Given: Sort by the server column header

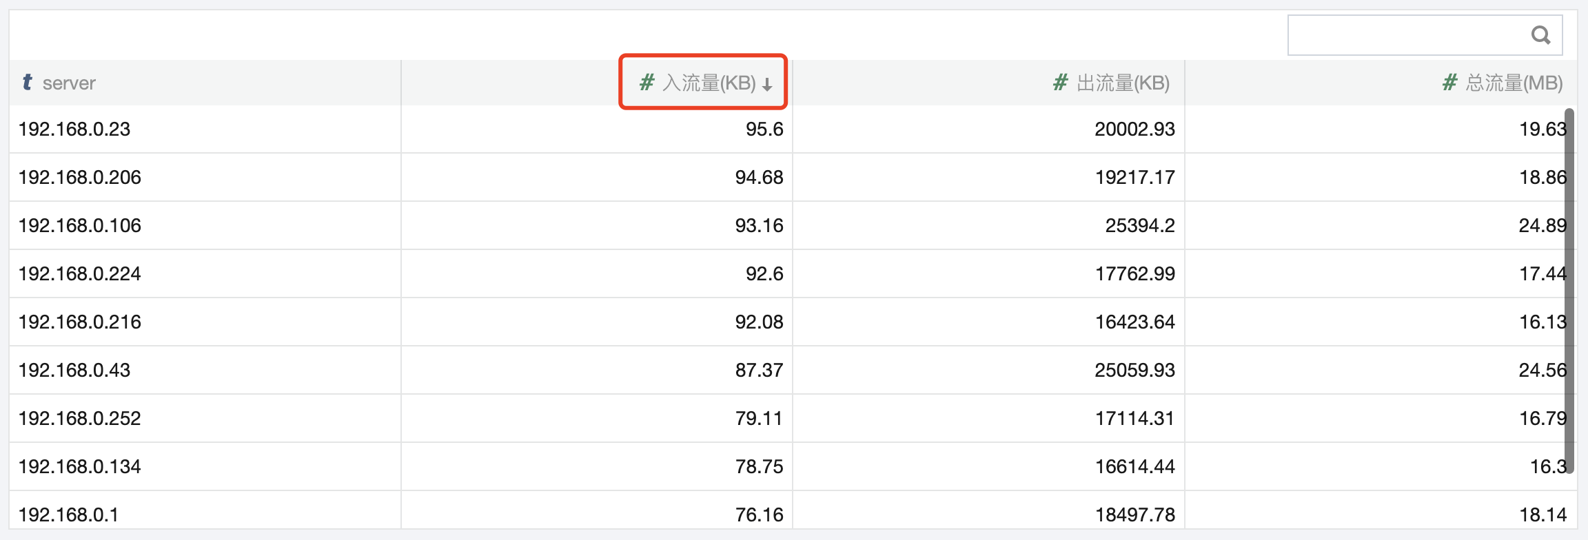Looking at the screenshot, I should [69, 83].
